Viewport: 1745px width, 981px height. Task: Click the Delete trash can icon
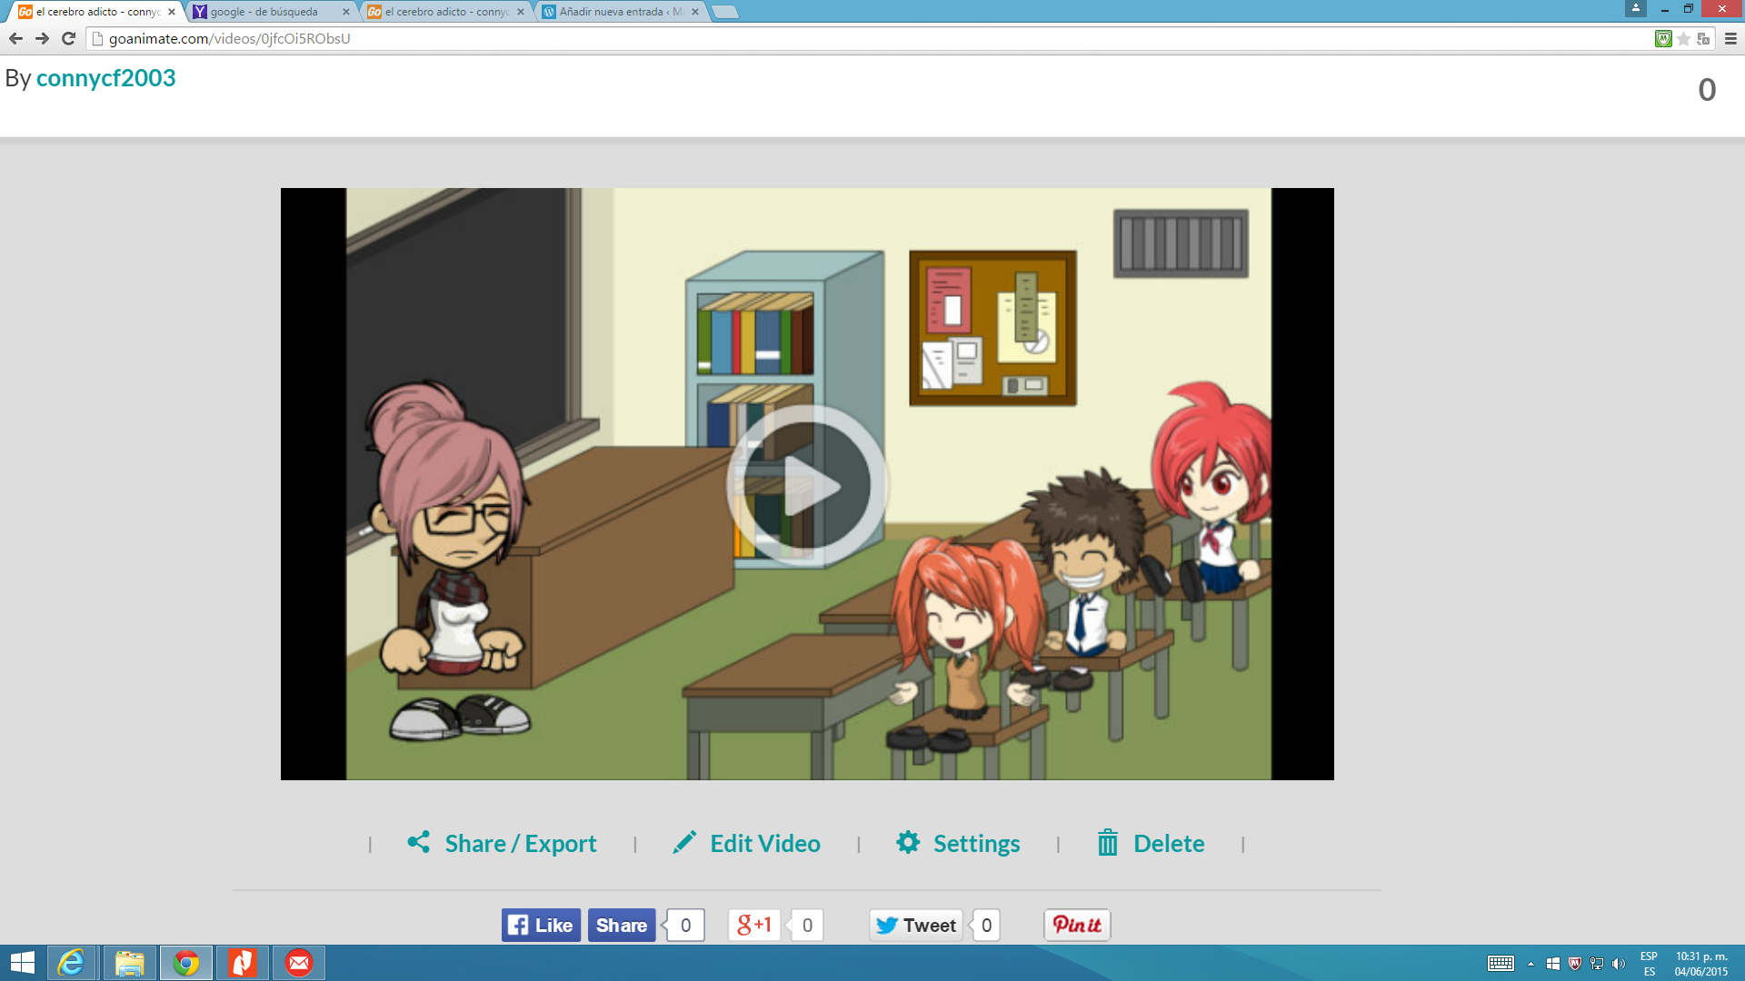pyautogui.click(x=1107, y=843)
